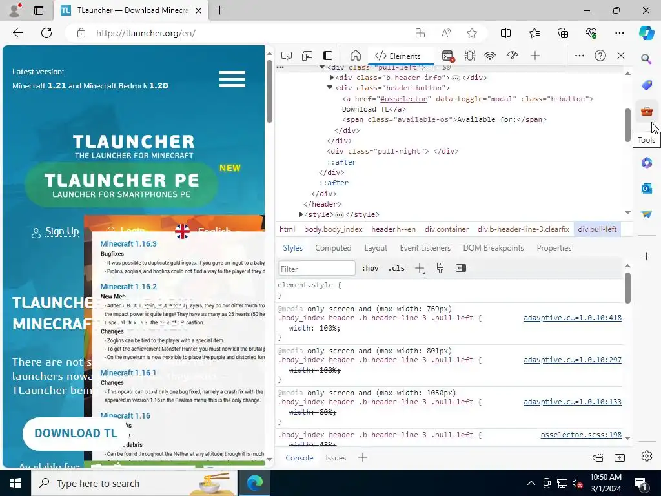Open bottom drawer add-tool plus
The width and height of the screenshot is (661, 496).
tap(363, 458)
